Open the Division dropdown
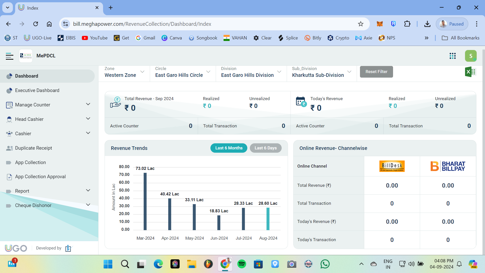 tap(251, 72)
